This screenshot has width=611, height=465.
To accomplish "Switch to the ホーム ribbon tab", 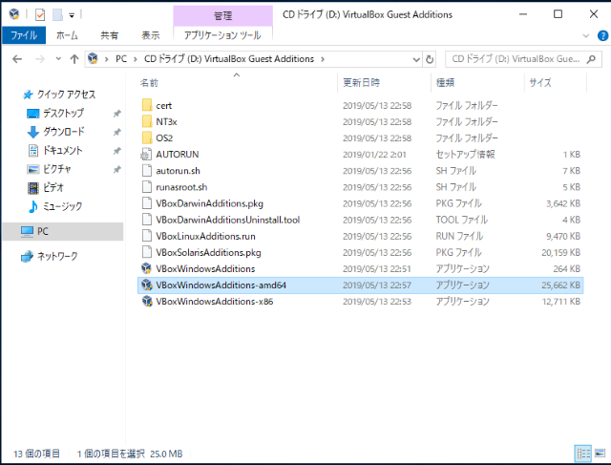I will coord(67,35).
